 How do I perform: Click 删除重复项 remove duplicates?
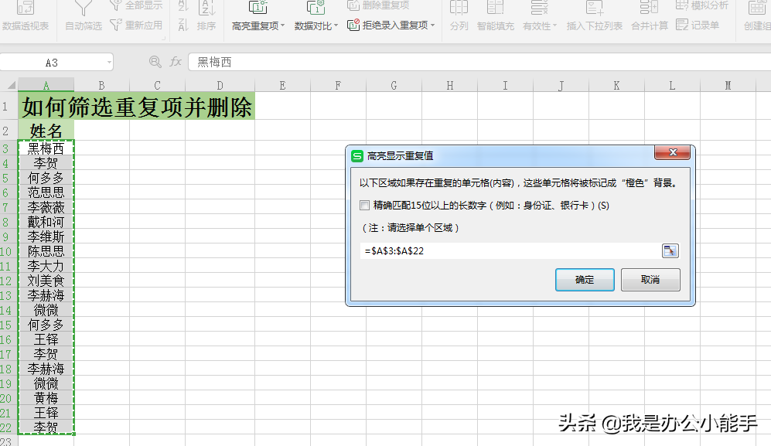coord(379,5)
